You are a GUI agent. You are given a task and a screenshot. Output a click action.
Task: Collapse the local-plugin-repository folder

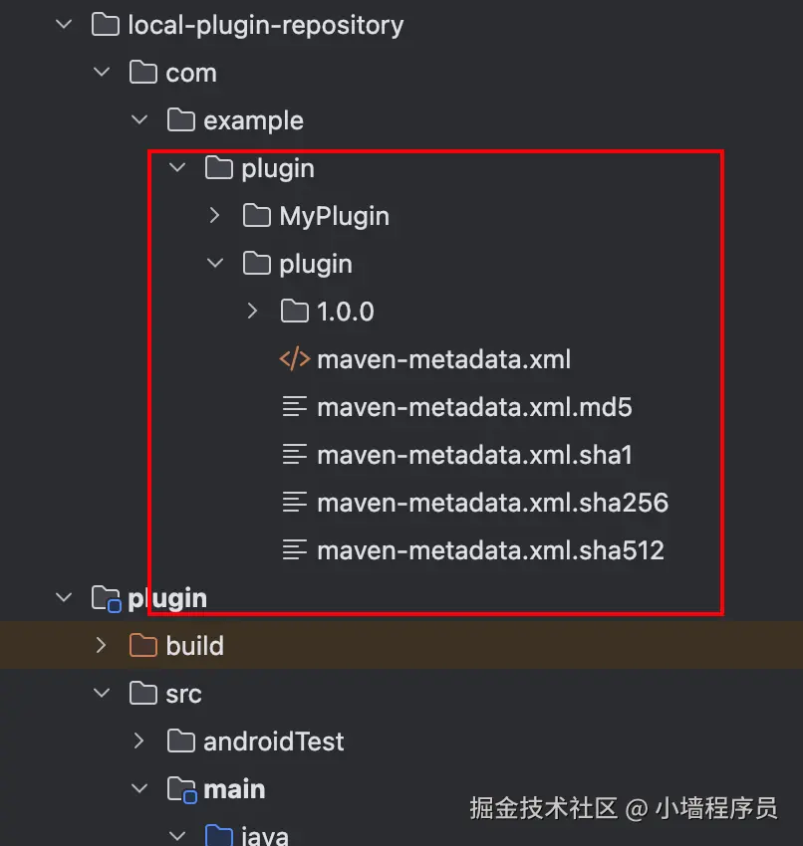point(64,25)
